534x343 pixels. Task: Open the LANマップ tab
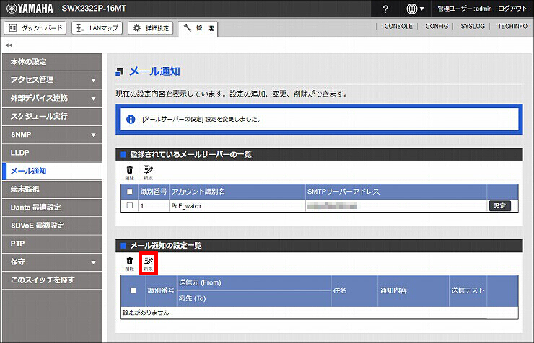pyautogui.click(x=97, y=28)
